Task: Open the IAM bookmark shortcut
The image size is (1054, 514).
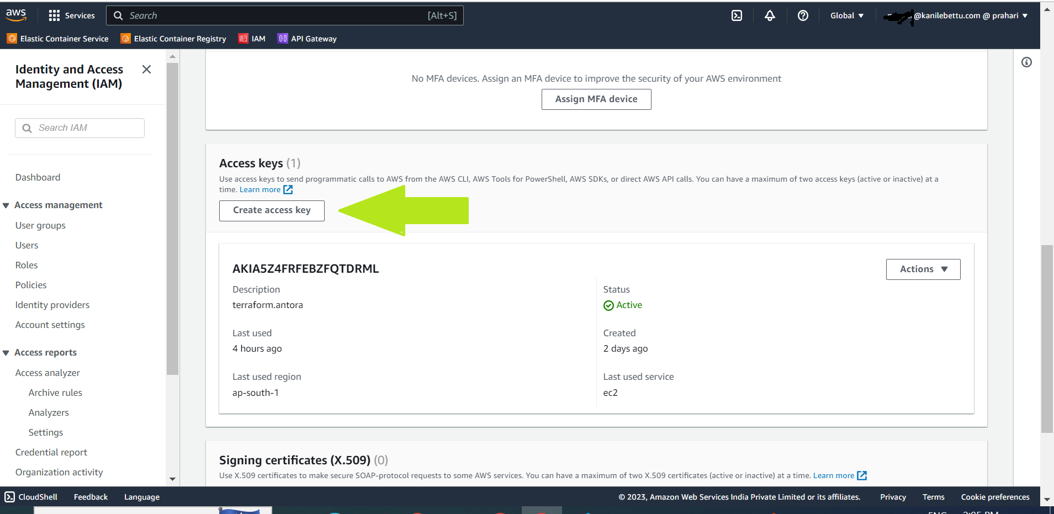Action: pyautogui.click(x=252, y=39)
